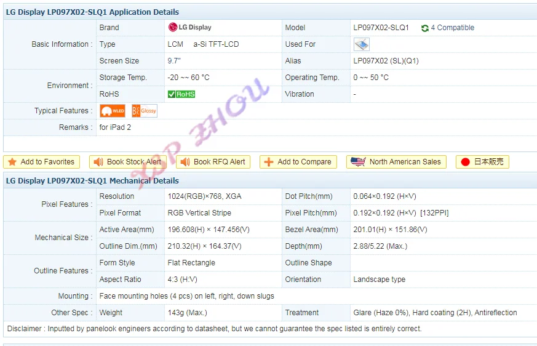Click the Mechanical Details section header
The width and height of the screenshot is (537, 346).
coord(92,181)
